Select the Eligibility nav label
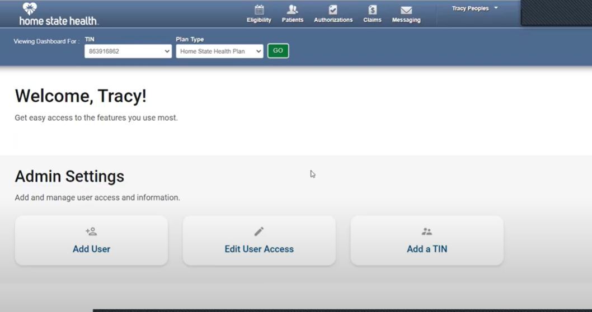This screenshot has width=592, height=312. pos(259,20)
